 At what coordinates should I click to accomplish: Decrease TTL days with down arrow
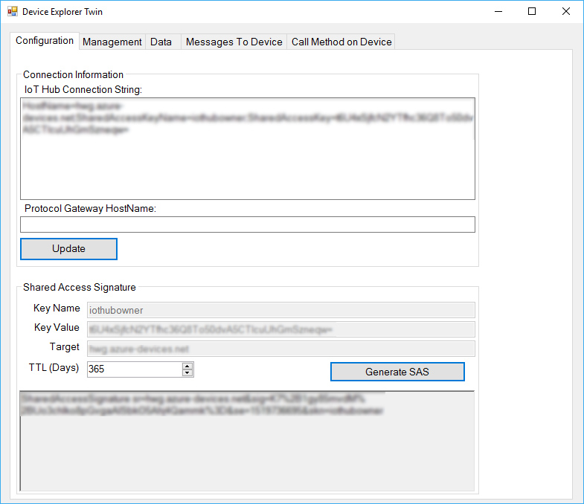tap(187, 372)
